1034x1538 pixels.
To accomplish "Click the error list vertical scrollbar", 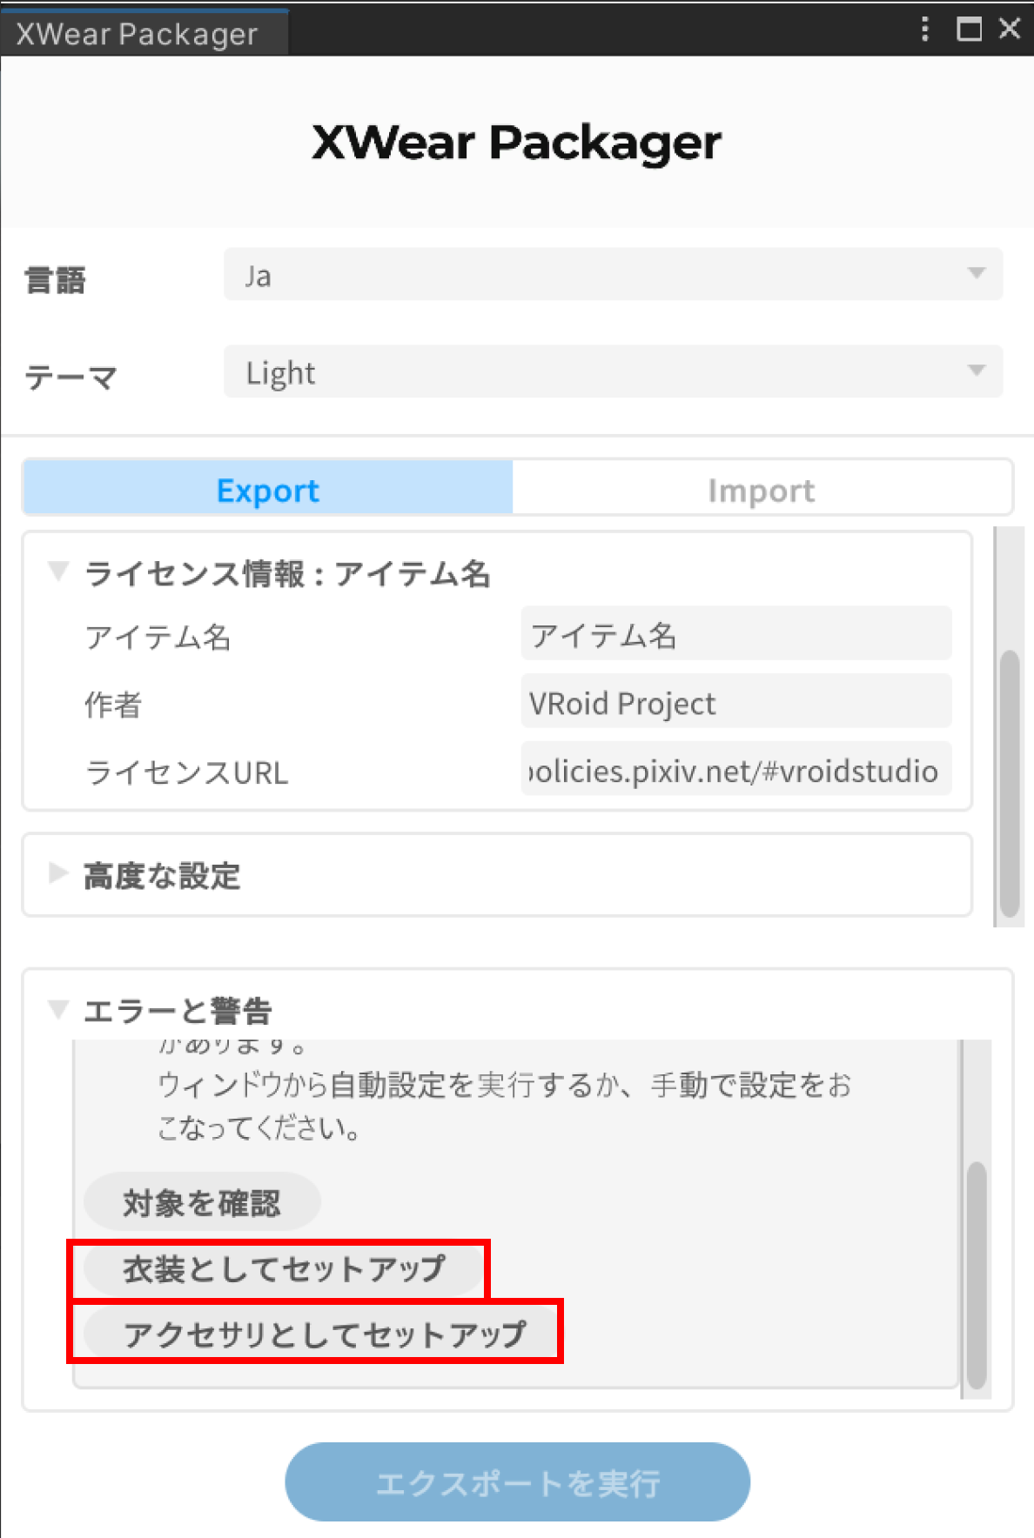I will [x=977, y=1274].
